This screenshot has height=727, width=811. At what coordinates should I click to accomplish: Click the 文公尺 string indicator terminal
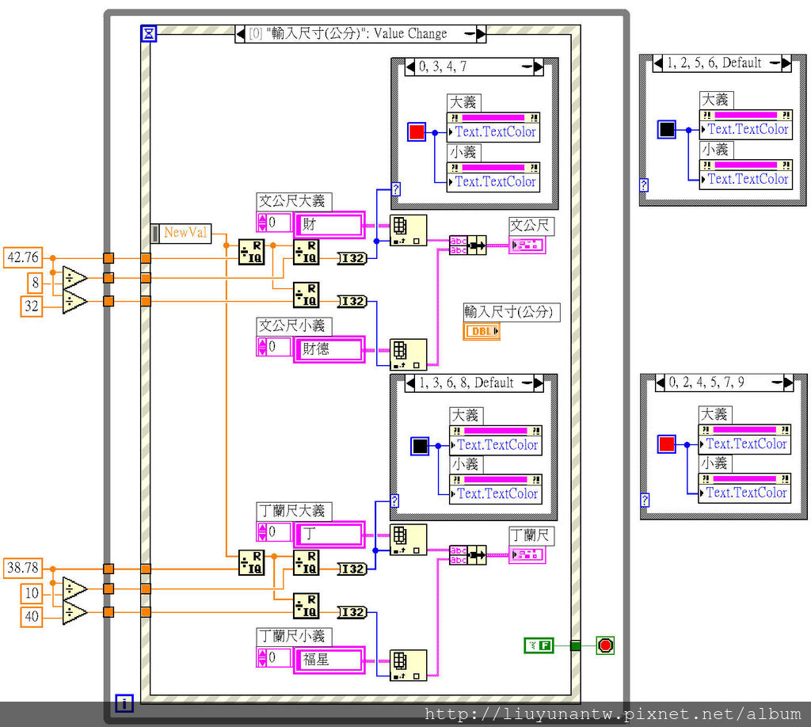click(x=527, y=245)
